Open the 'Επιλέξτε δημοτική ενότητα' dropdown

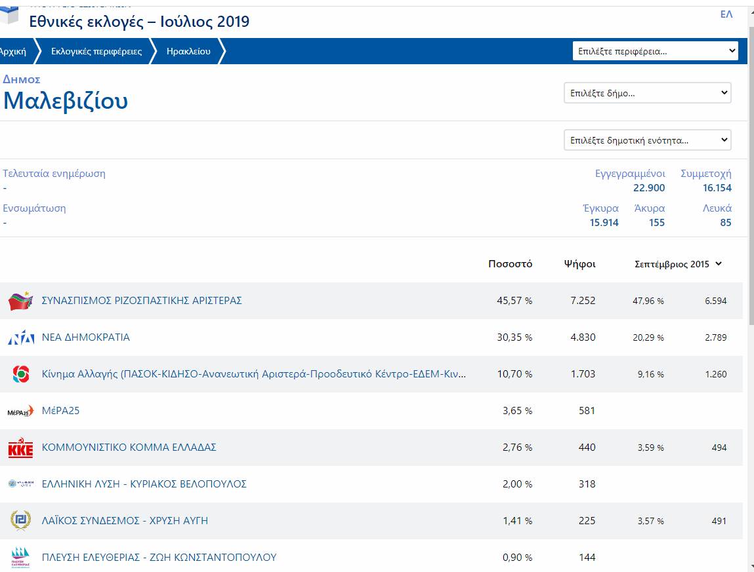(x=647, y=140)
